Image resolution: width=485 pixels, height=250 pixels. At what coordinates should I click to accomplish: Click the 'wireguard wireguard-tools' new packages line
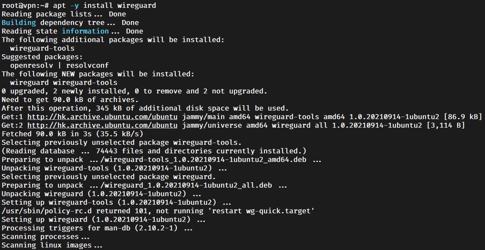click(x=64, y=82)
